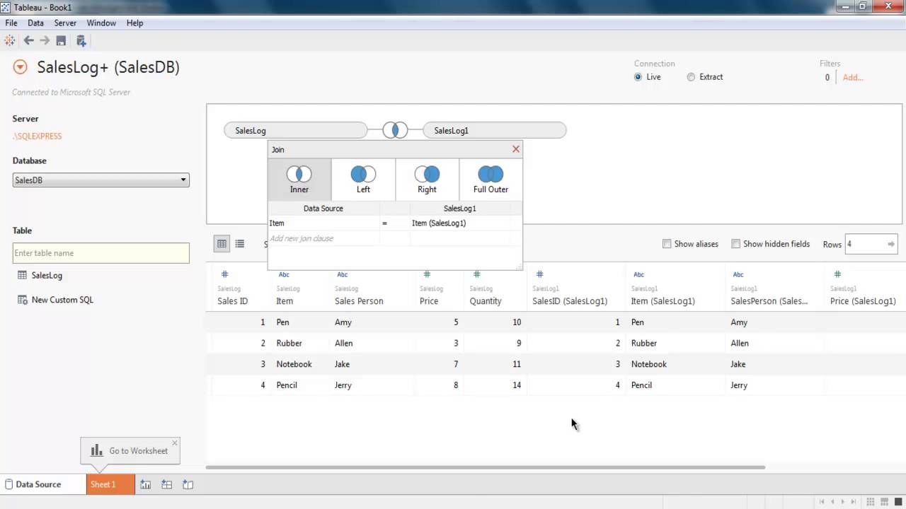The image size is (906, 509).
Task: Open the Help menu
Action: [134, 23]
